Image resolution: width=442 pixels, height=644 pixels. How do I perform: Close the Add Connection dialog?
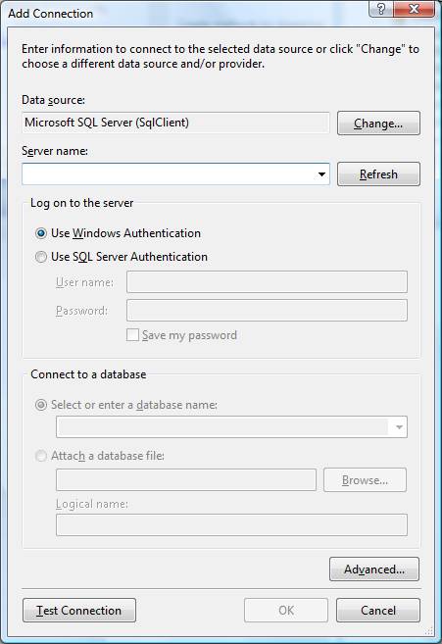tap(414, 8)
